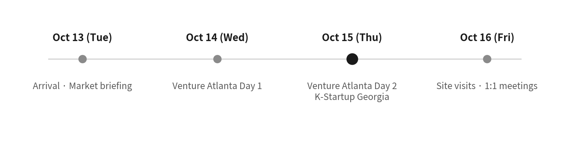
Task: Open the Oct 15 (Thu) date heading
Action: (352, 37)
